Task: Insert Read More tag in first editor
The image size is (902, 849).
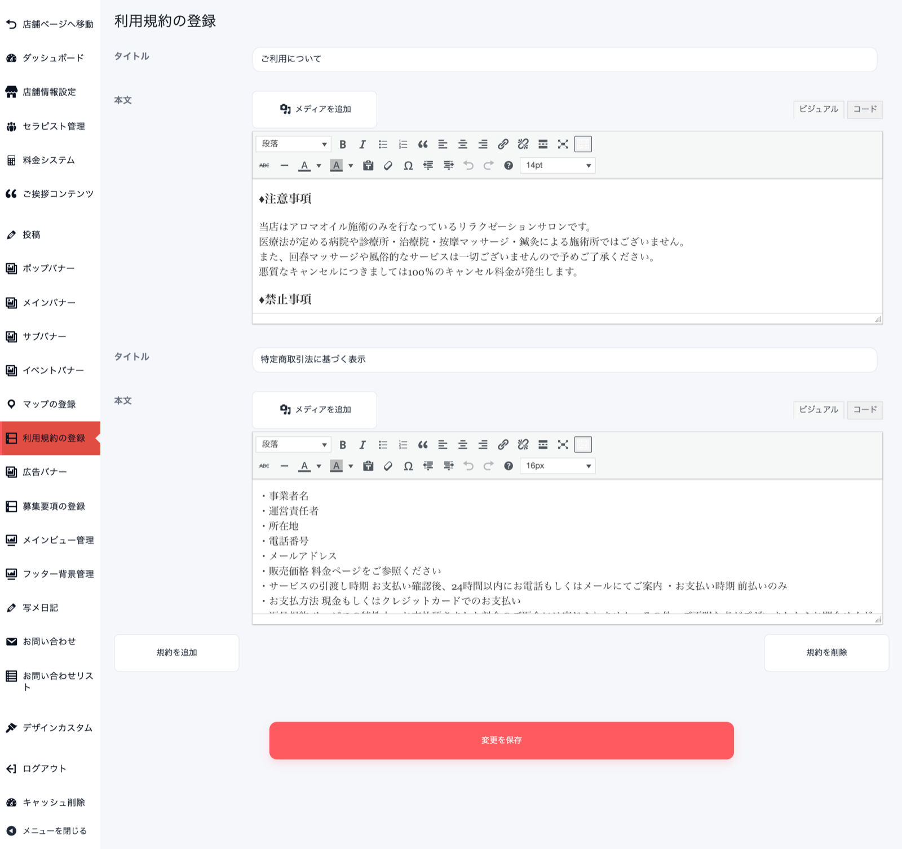Action: coord(543,144)
